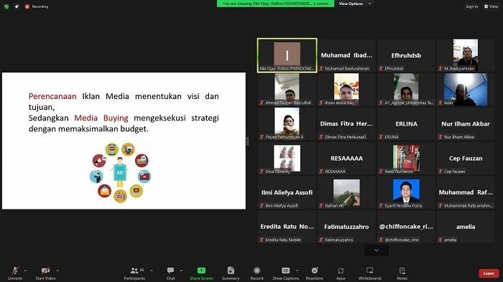Select the Muhamad Ibadurahman participant tile
Image resolution: width=503 pixels, height=282 pixels.
(x=346, y=55)
